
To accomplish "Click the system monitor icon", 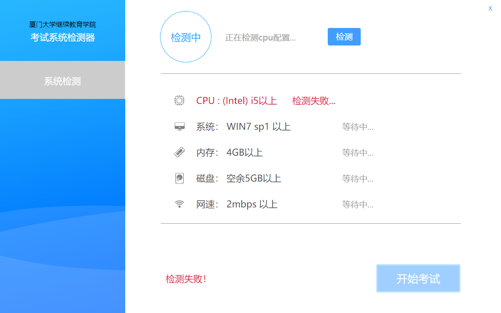I will [x=179, y=126].
